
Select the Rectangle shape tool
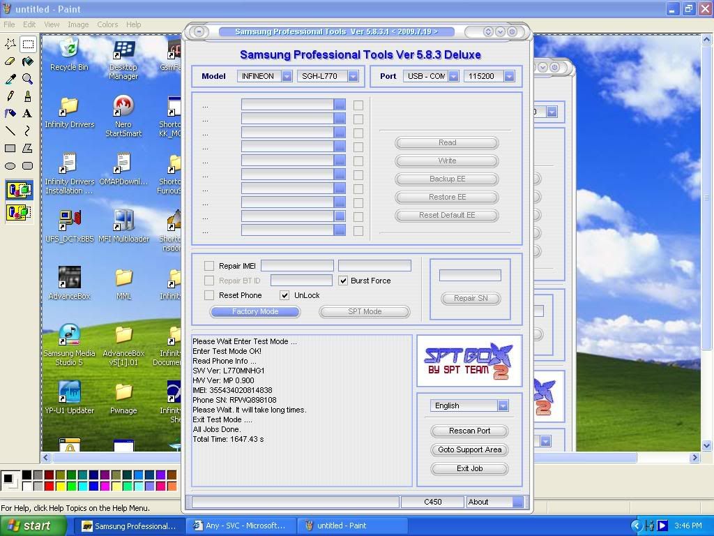10,148
